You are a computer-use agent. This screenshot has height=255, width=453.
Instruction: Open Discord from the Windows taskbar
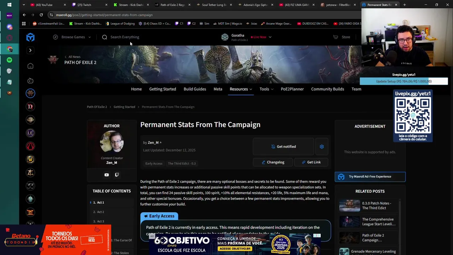coord(10,27)
